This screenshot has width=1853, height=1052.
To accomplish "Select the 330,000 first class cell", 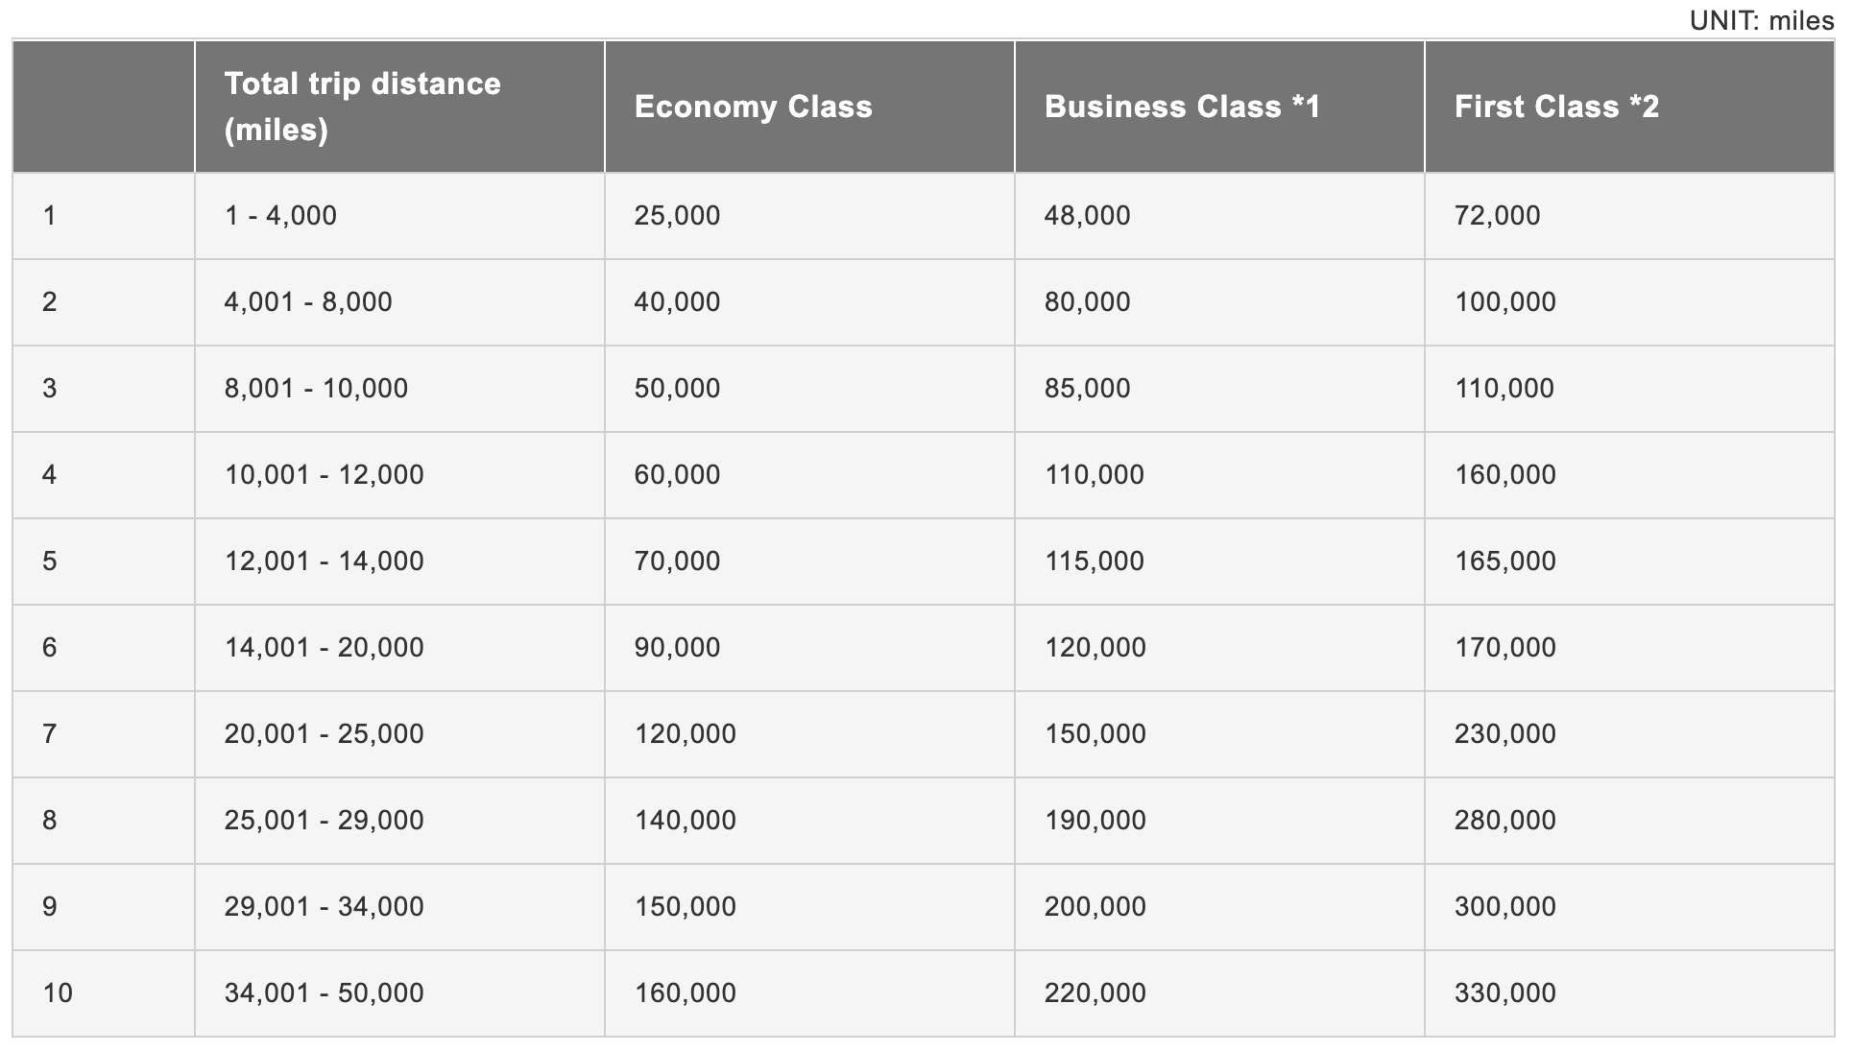I will coord(1629,993).
